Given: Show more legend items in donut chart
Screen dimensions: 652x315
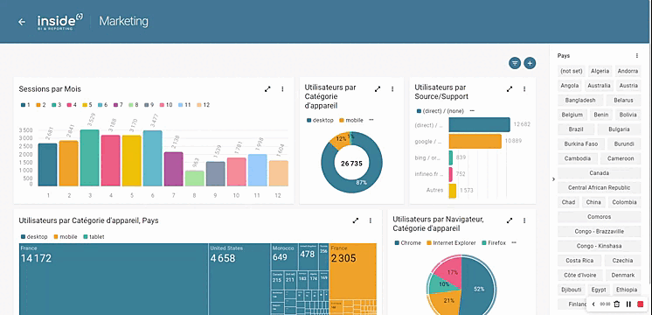Looking at the screenshot, I should [x=371, y=120].
